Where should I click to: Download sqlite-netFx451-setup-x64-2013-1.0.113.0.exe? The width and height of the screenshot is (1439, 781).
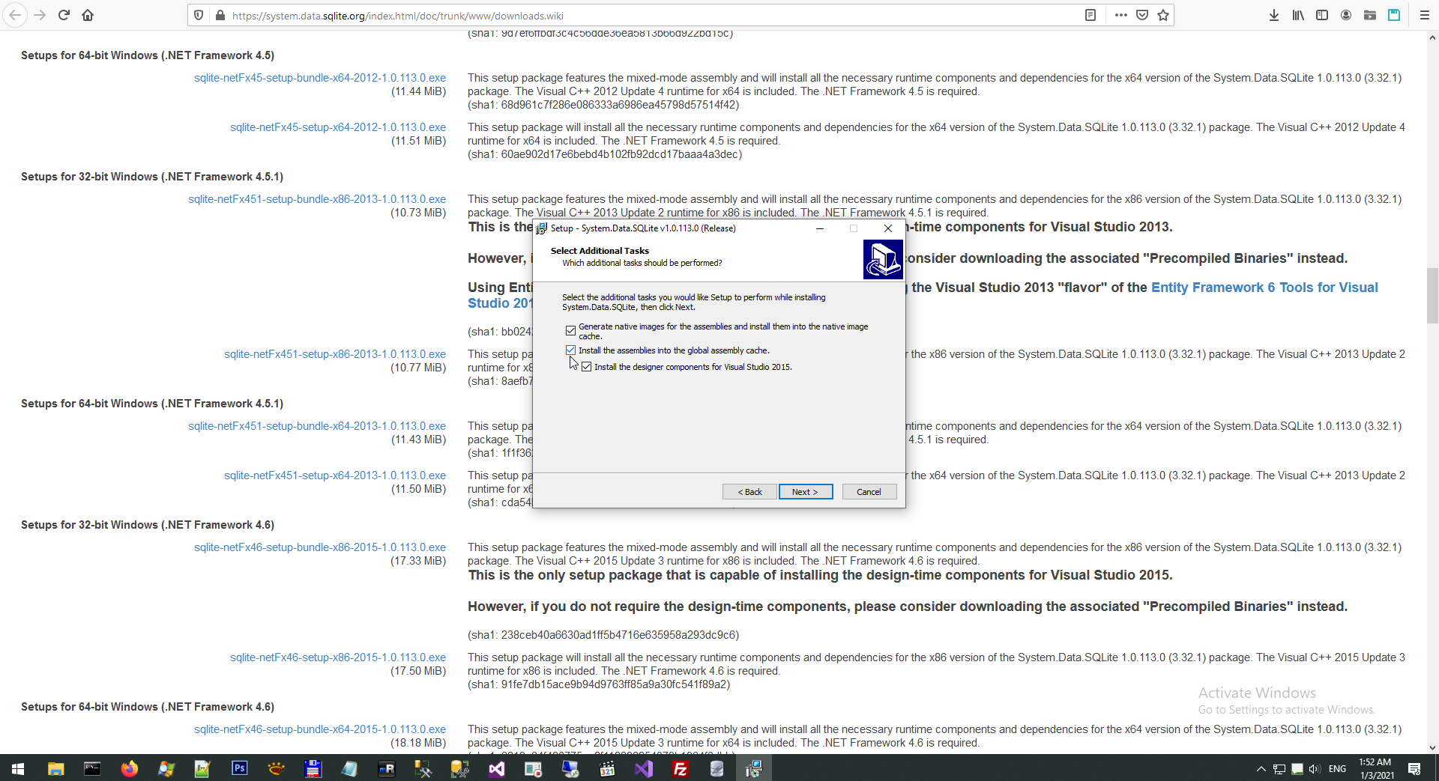[335, 475]
